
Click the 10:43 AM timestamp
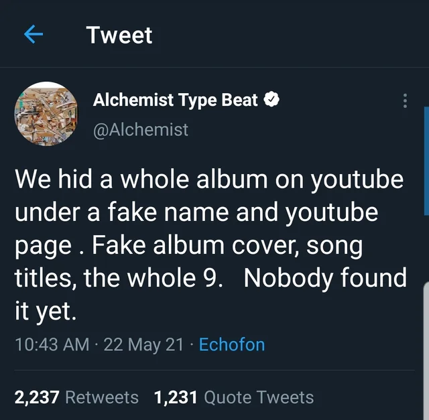(x=52, y=345)
